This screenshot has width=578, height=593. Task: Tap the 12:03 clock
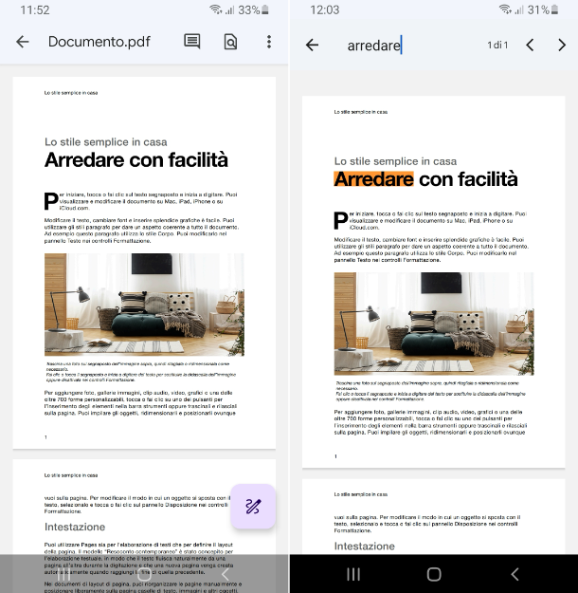coord(324,9)
